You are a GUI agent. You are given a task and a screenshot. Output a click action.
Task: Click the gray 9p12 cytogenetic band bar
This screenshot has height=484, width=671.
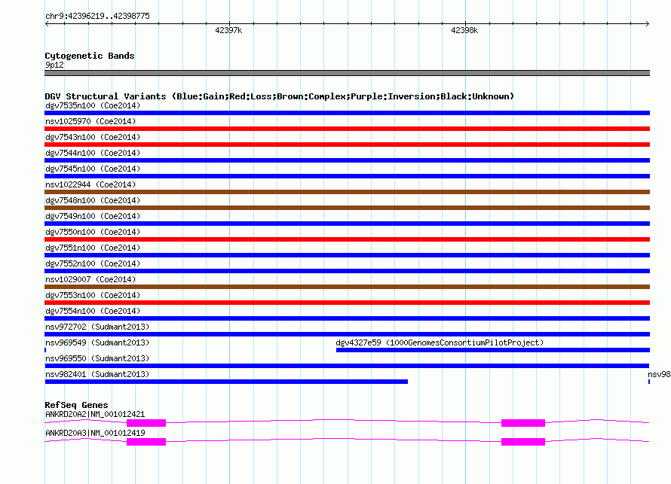[347, 73]
